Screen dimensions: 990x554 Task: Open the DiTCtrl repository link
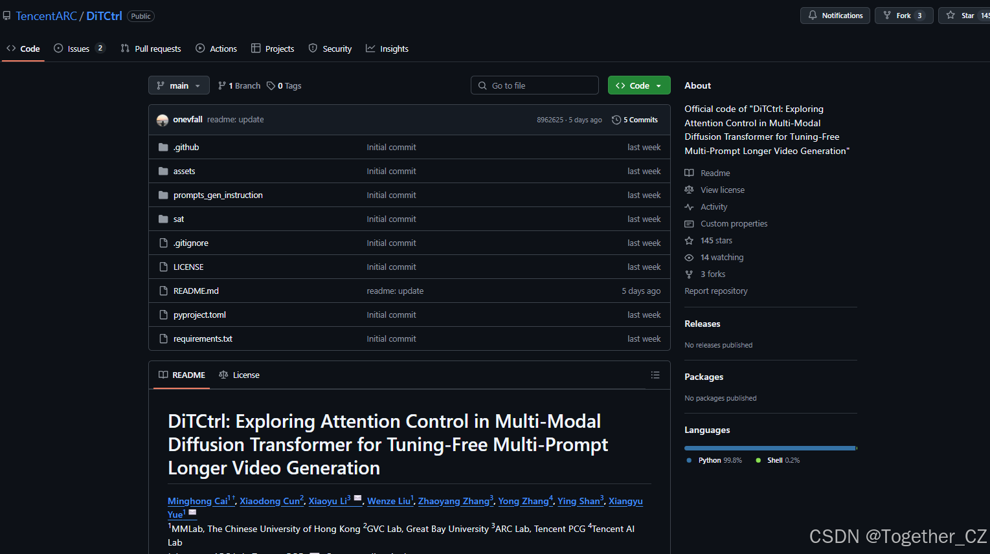(104, 16)
